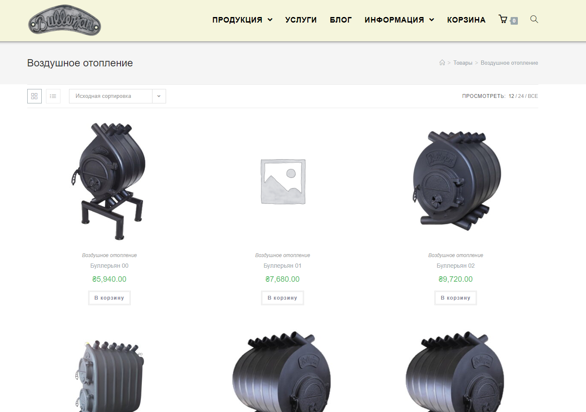Screen dimensions: 586x412
Task: Open the Исходная сортировка sort dropdown
Action: coord(118,96)
